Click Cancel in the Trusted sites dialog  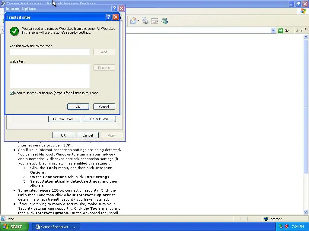pyautogui.click(x=104, y=107)
